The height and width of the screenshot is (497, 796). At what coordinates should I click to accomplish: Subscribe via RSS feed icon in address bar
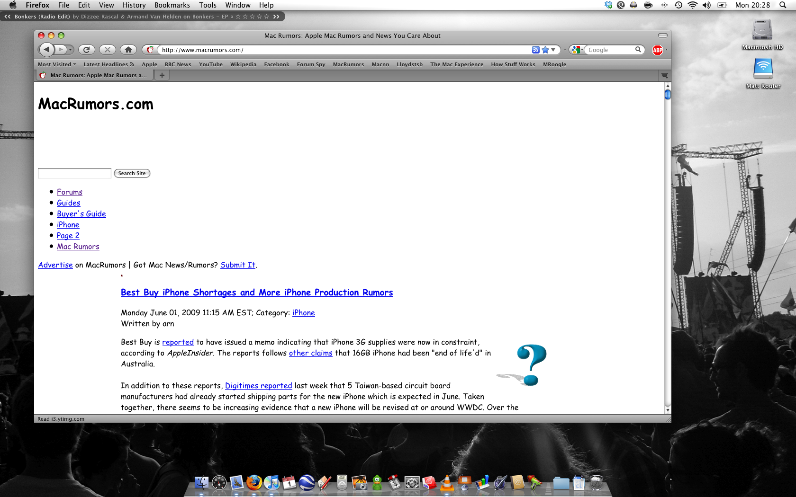[536, 50]
